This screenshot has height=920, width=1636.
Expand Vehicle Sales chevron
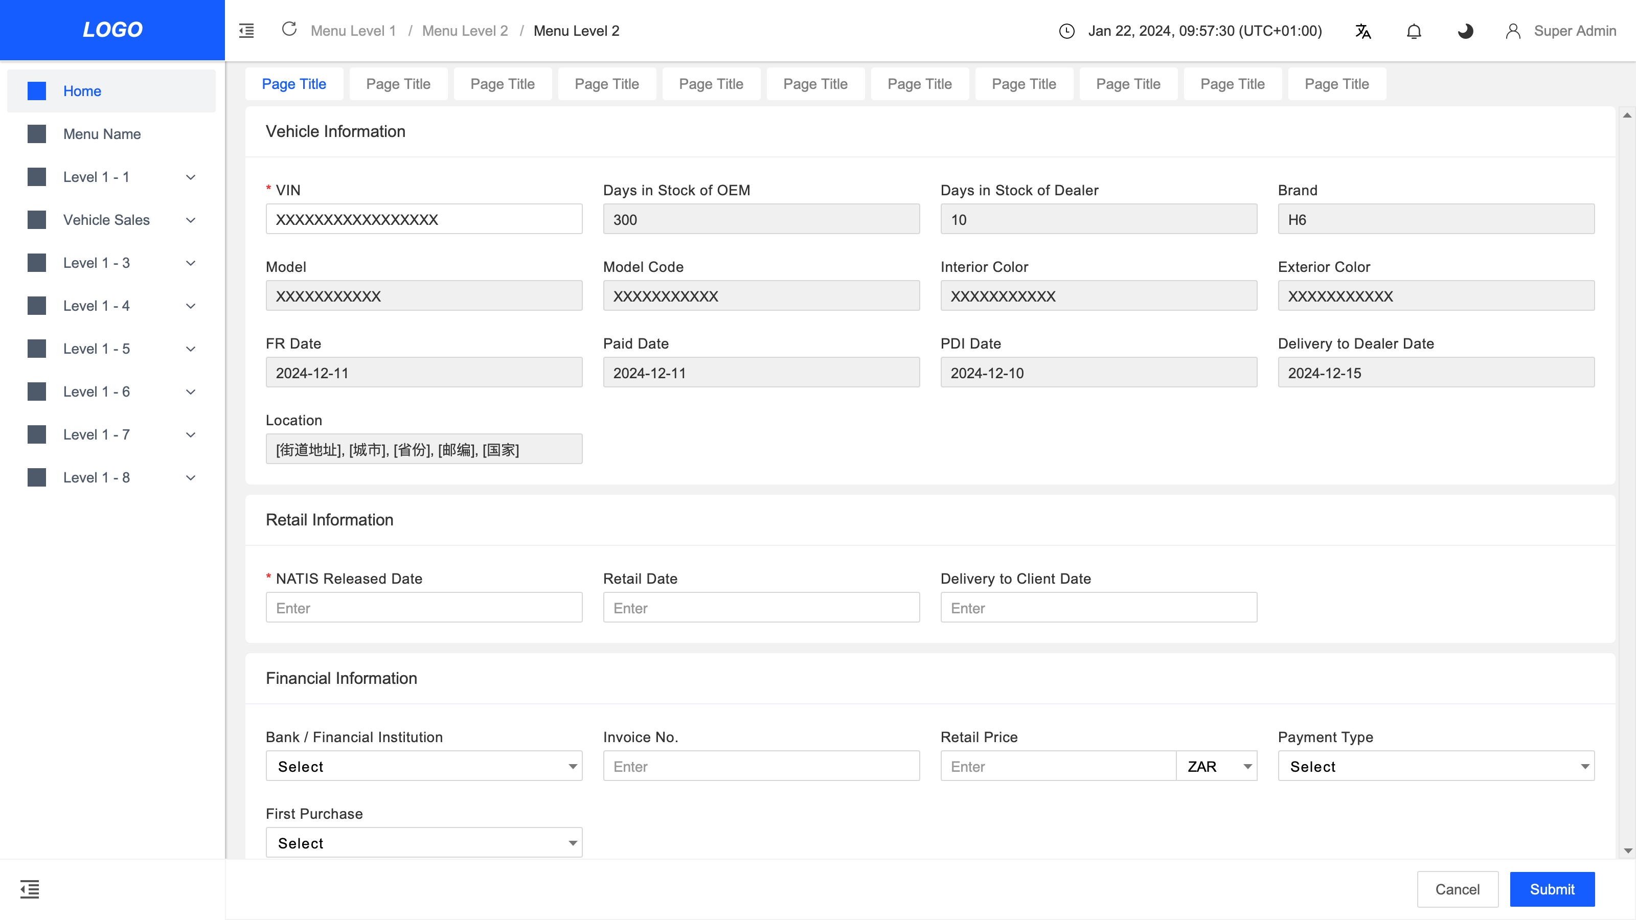pos(191,220)
